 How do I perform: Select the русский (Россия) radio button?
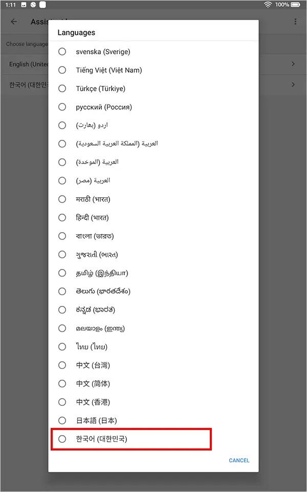point(62,107)
